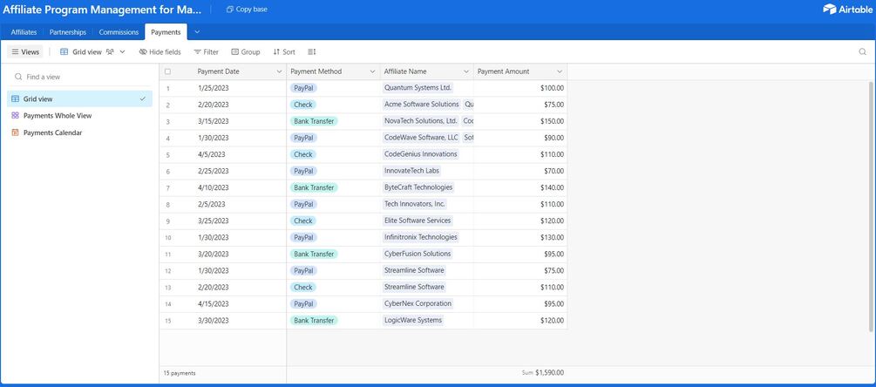876x387 pixels.
Task: Click Check tag in row 2
Action: click(x=303, y=105)
